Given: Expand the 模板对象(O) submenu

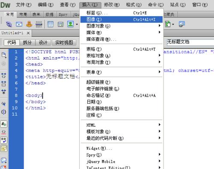Looking at the screenshot, I should (x=122, y=131).
